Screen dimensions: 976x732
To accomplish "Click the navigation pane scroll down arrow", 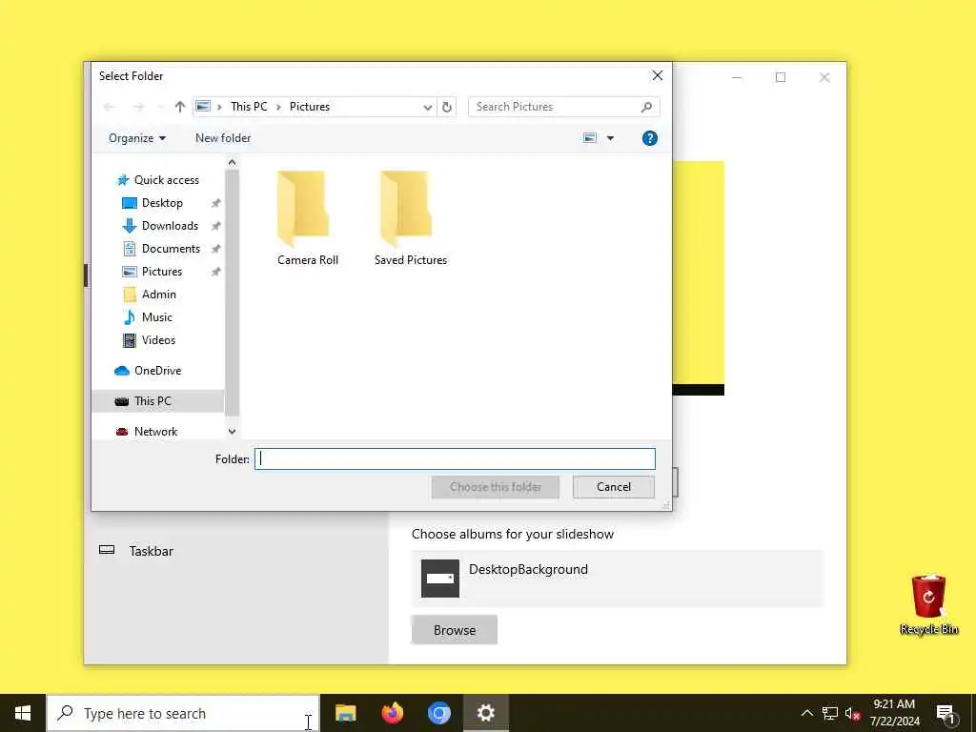I will tap(233, 432).
